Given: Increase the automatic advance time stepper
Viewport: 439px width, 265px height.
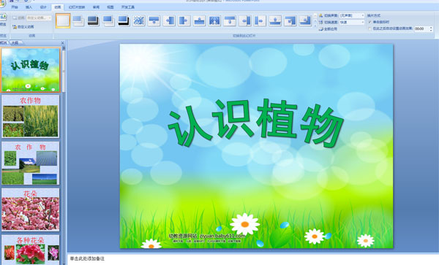Looking at the screenshot, I should 431,27.
